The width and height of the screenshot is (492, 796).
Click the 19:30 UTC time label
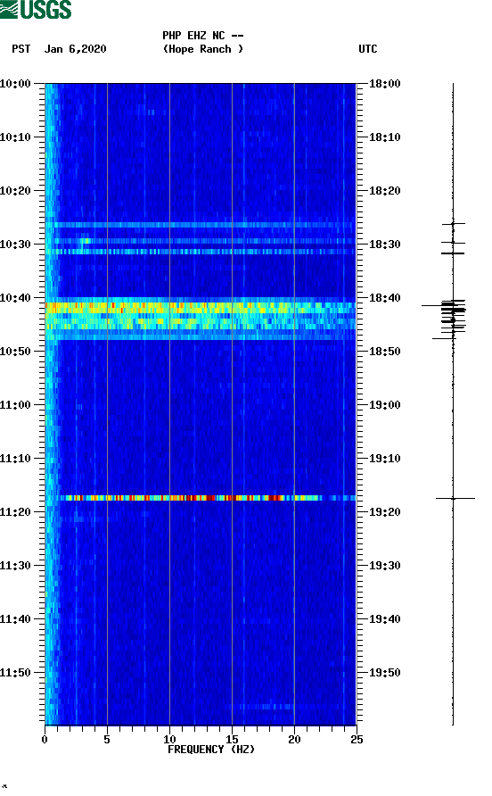[384, 566]
